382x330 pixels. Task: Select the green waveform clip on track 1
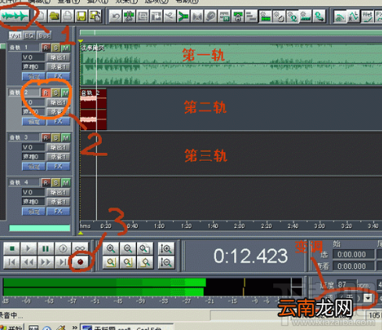point(231,64)
